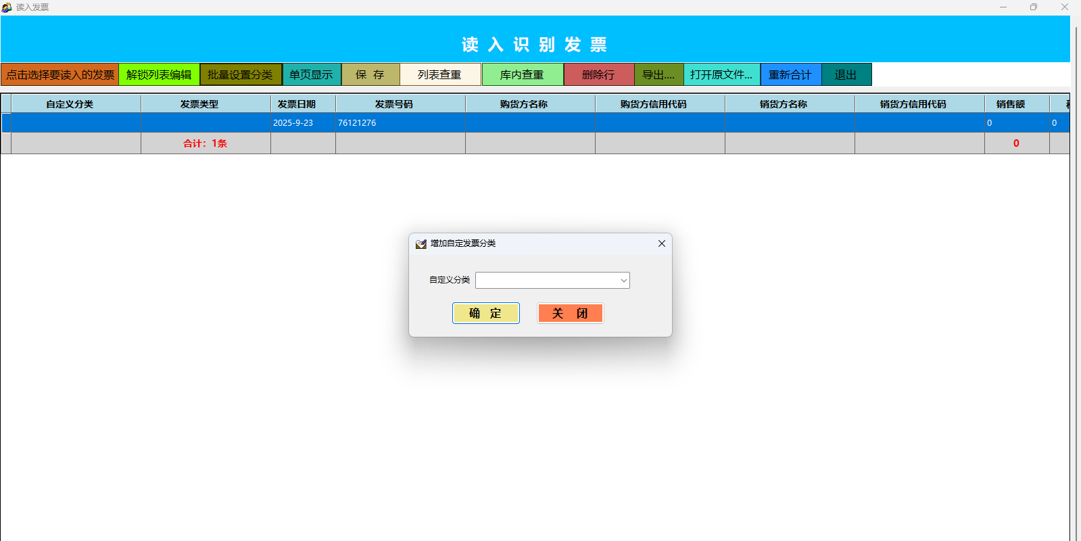The height and width of the screenshot is (541, 1081).
Task: Click 点击选择要读入的发票 button
Action: (60, 74)
